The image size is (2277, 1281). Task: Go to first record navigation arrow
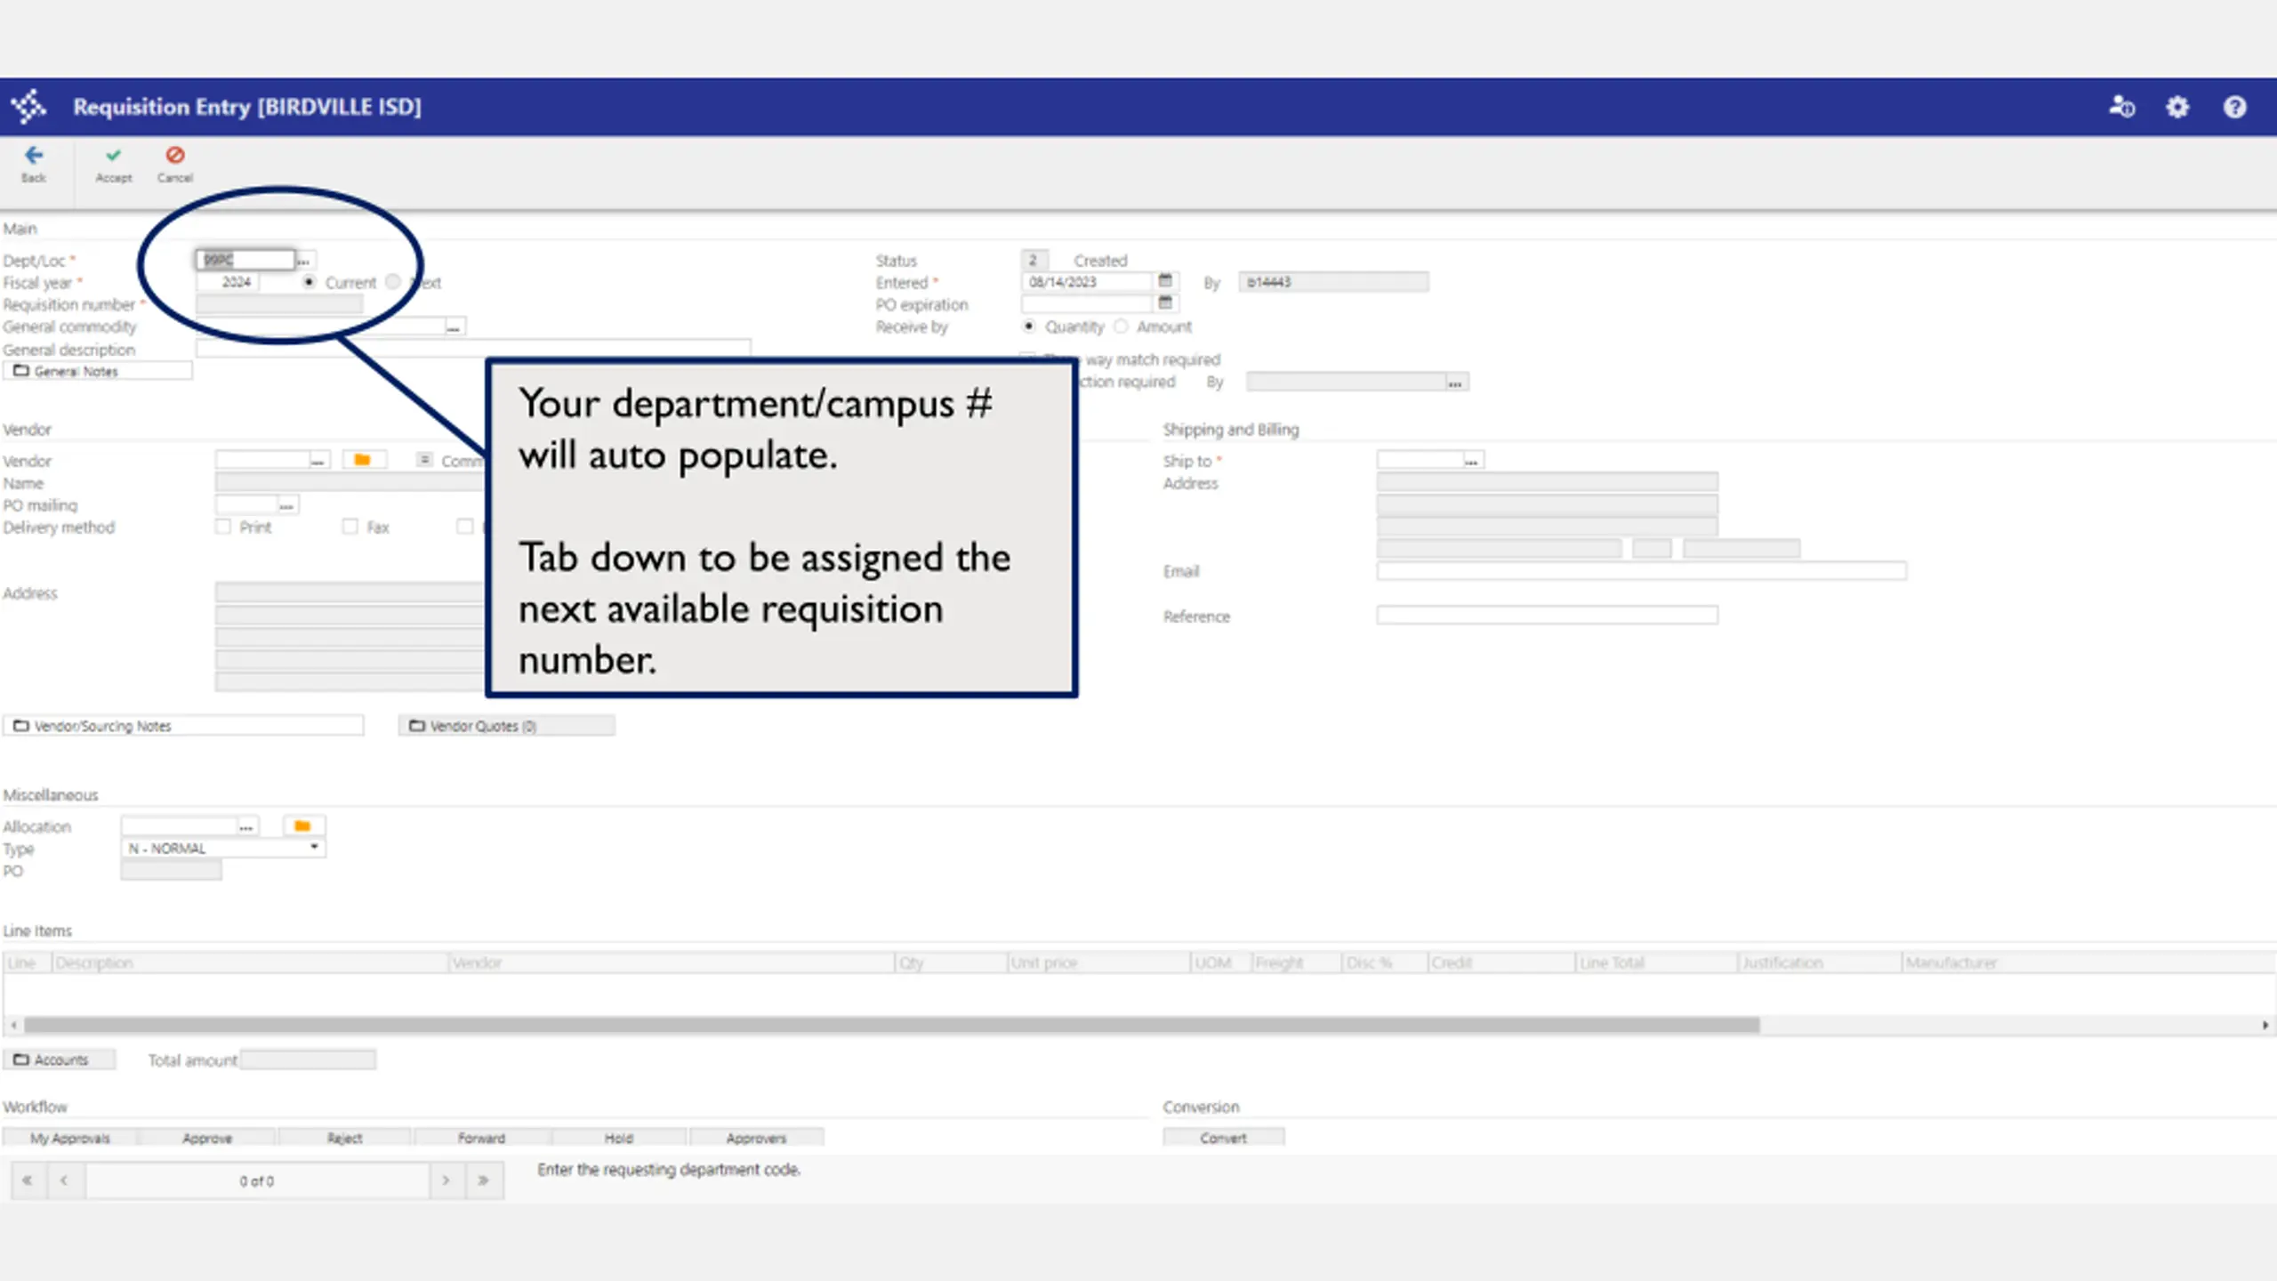28,1180
